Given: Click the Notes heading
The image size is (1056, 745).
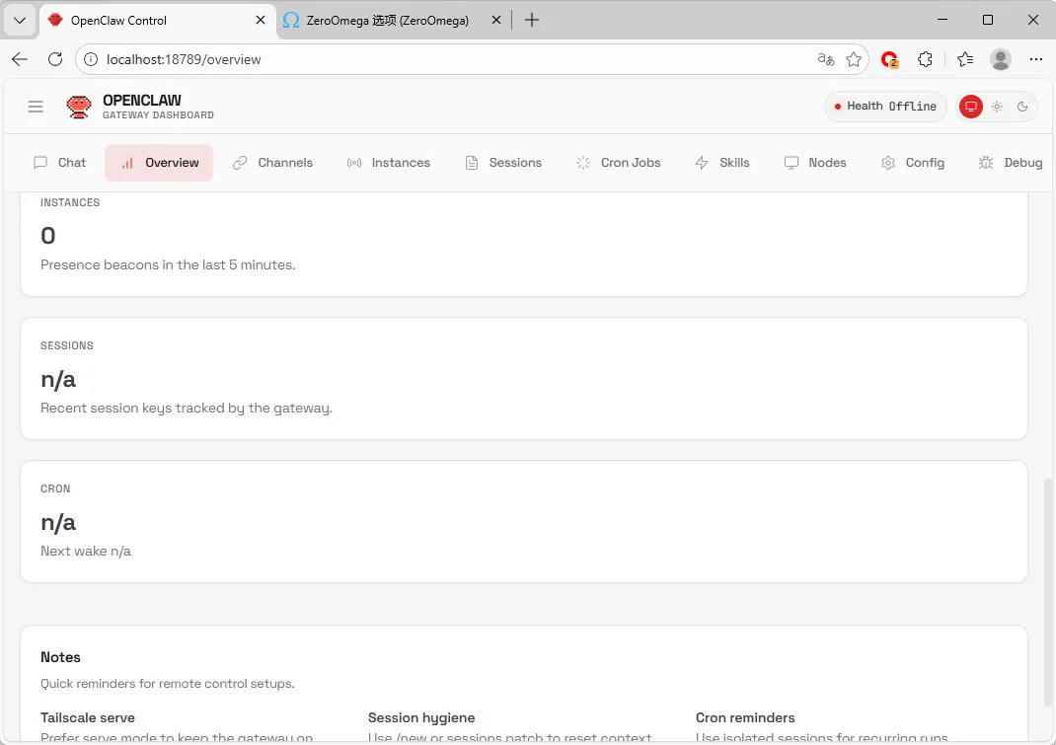Looking at the screenshot, I should tap(60, 657).
